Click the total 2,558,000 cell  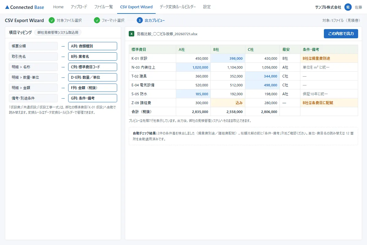228,111
